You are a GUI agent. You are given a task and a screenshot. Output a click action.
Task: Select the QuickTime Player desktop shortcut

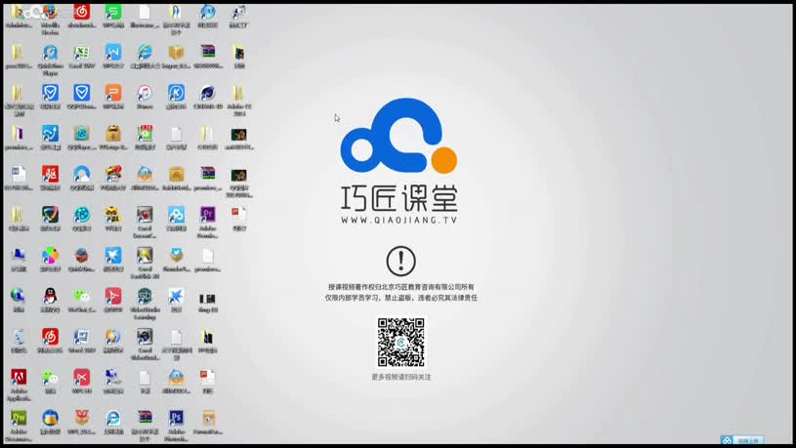tap(50, 52)
